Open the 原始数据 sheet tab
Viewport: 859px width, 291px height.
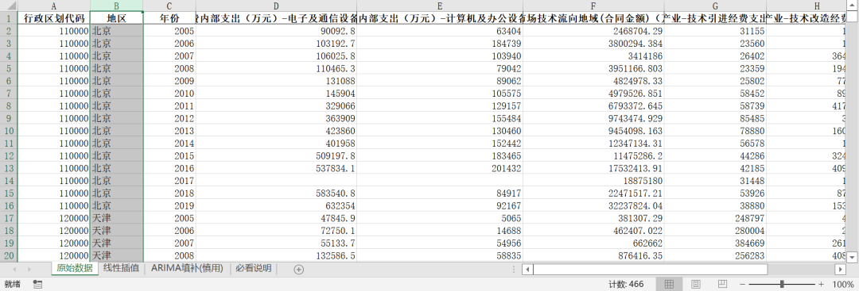pos(75,268)
